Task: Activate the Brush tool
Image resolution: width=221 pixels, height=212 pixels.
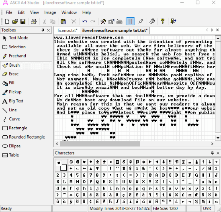Action: pos(26,65)
